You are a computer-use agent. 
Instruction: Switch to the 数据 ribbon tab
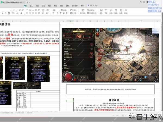click(49, 6)
